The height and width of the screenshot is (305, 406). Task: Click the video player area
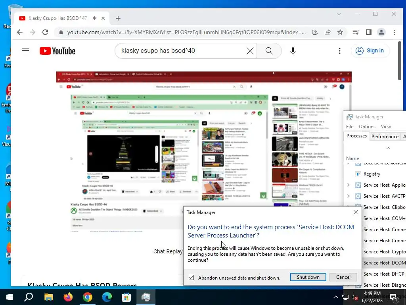click(203, 151)
